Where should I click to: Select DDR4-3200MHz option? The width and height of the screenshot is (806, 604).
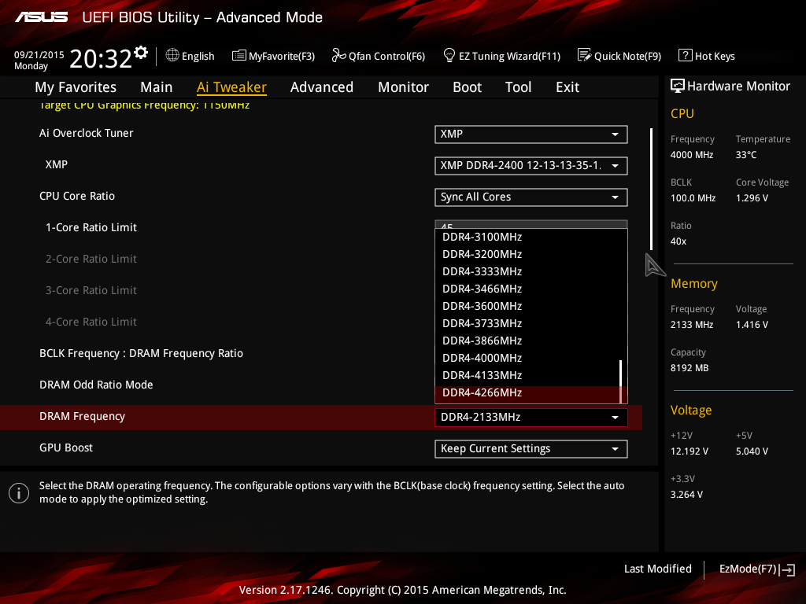pyautogui.click(x=527, y=254)
